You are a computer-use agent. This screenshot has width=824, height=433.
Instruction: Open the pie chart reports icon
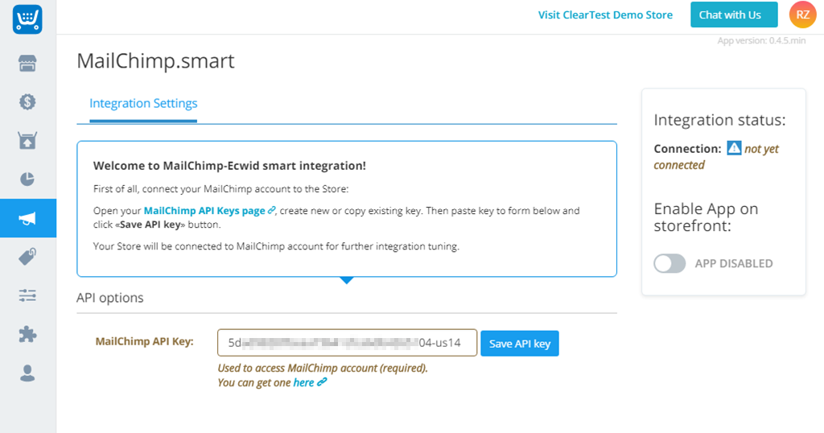click(x=27, y=179)
